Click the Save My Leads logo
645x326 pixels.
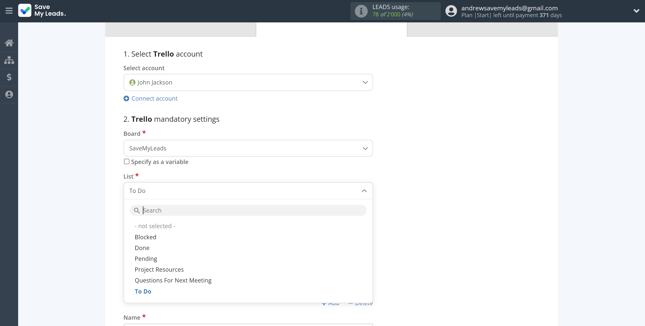tap(42, 11)
